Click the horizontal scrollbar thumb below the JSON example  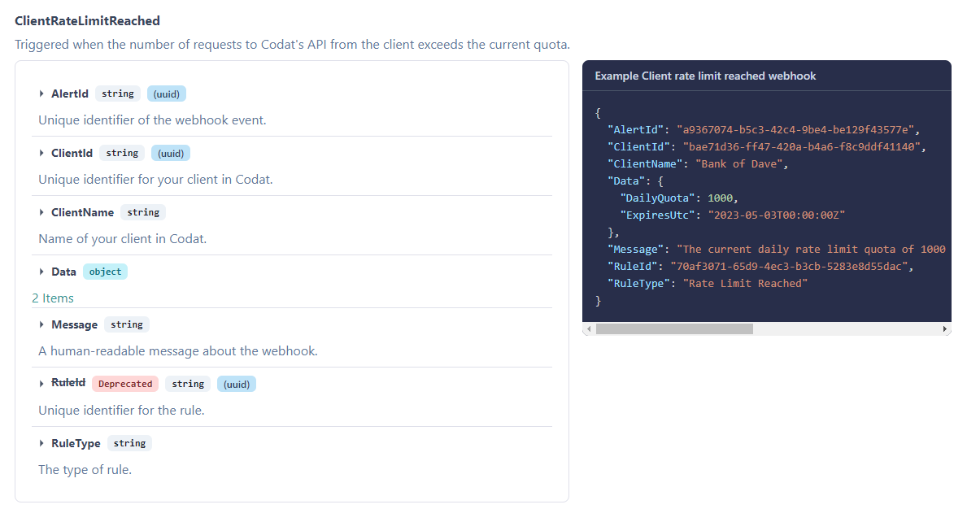click(673, 328)
